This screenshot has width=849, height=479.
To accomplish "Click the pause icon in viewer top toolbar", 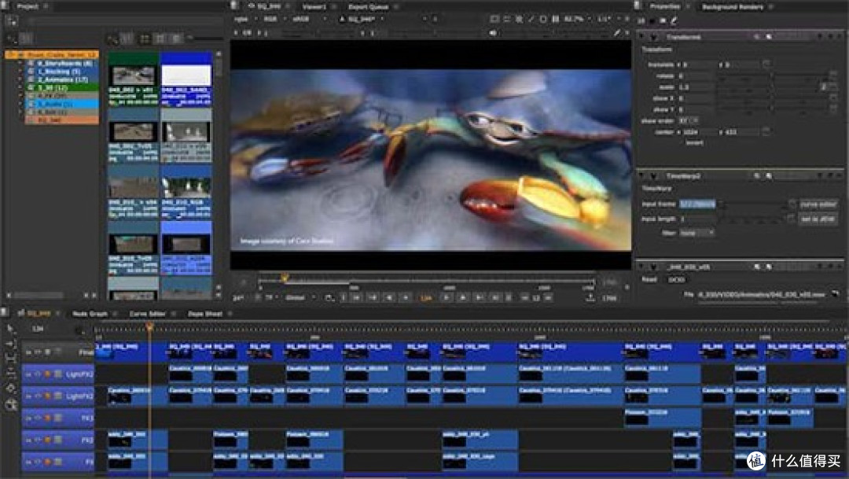I will pyautogui.click(x=555, y=19).
